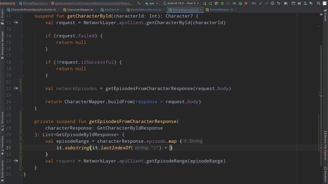Viewport: 328px width, 184px height.
Task: Open the app run configuration dropdown
Action: [152, 4]
